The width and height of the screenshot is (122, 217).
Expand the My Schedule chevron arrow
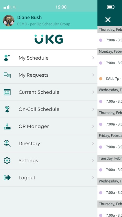(x=93, y=58)
